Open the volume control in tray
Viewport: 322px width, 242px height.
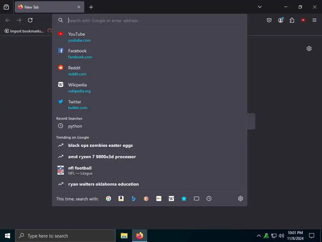click(281, 236)
